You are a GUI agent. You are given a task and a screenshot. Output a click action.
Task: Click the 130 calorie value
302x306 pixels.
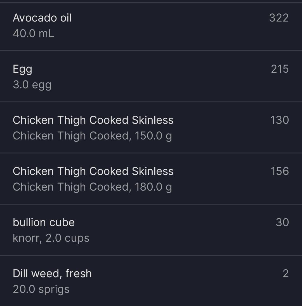pyautogui.click(x=280, y=120)
